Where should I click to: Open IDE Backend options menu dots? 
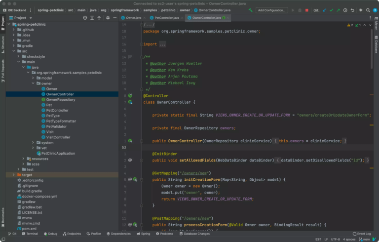[x=31, y=10]
